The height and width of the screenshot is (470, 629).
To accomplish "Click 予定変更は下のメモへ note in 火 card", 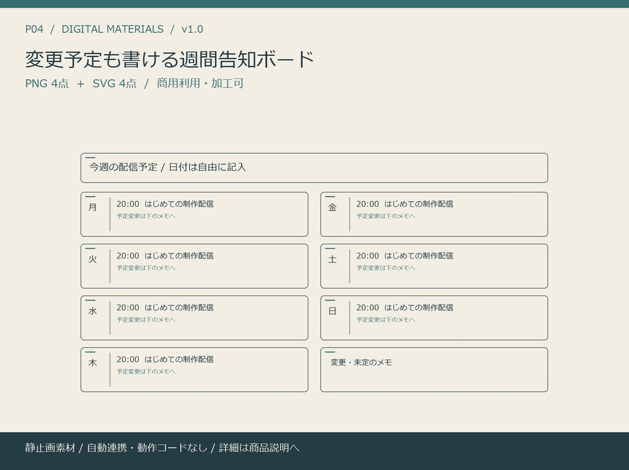I will [x=146, y=268].
